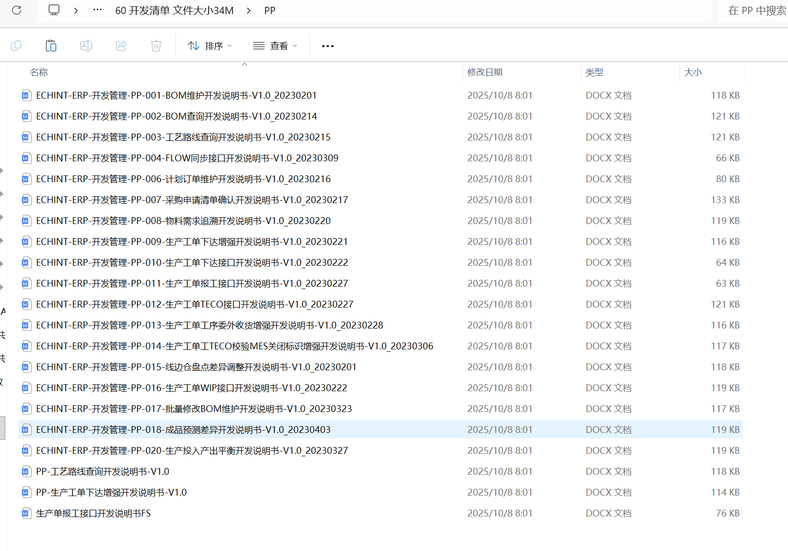788x551 pixels.
Task: Click the rename icon in toolbar
Action: (x=86, y=46)
